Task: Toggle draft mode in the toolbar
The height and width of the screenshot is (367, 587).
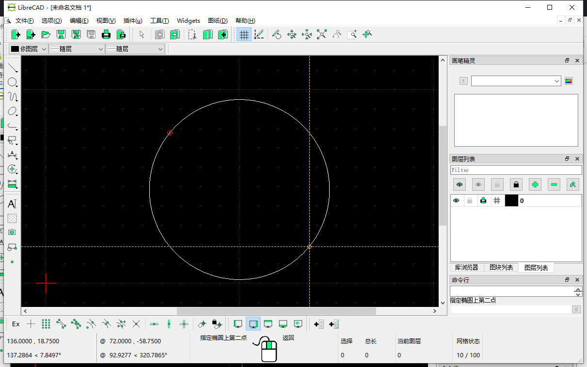Action: coord(259,34)
